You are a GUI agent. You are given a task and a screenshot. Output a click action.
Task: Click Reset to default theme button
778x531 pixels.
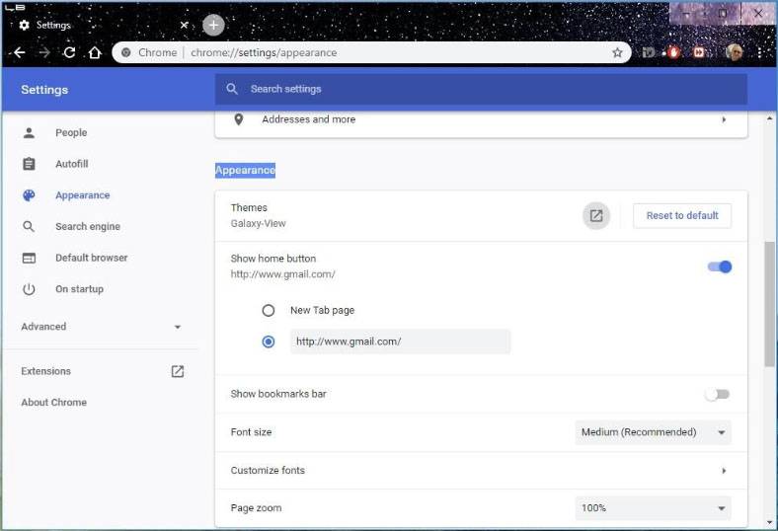pos(682,216)
